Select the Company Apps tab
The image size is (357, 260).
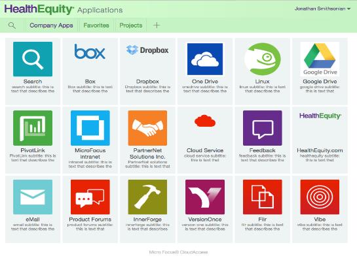coord(51,25)
